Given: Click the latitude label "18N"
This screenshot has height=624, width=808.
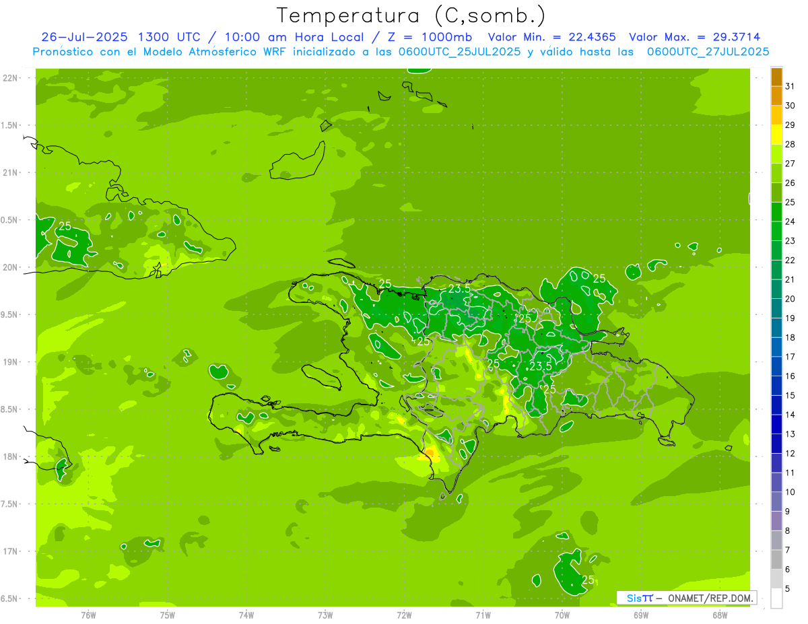Looking at the screenshot, I should pyautogui.click(x=10, y=456).
